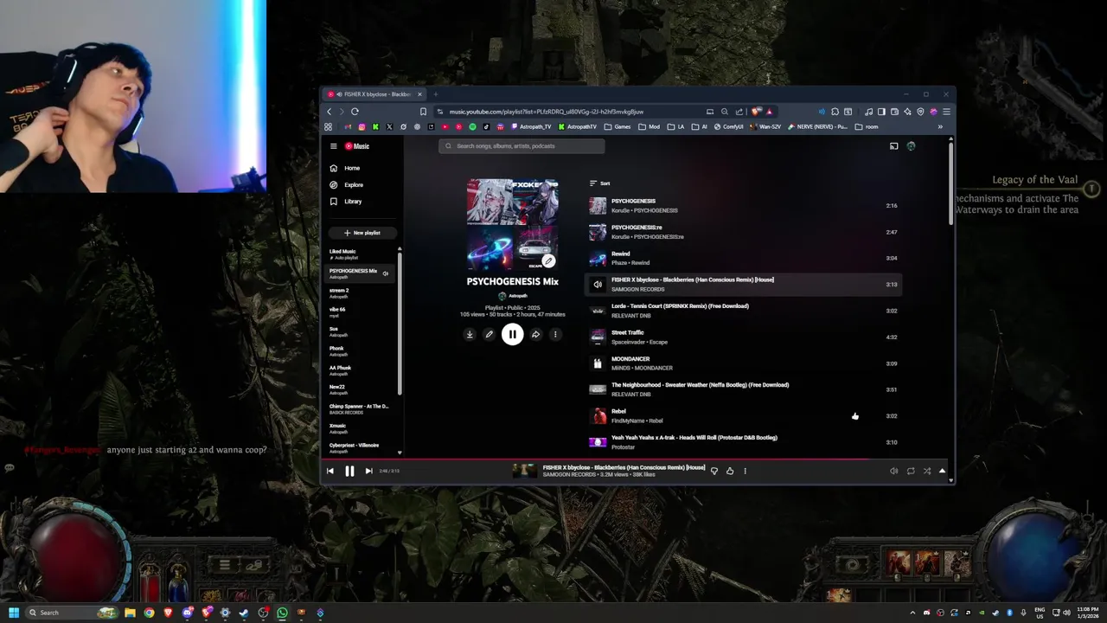Open the Sort options for the tracks

599,183
